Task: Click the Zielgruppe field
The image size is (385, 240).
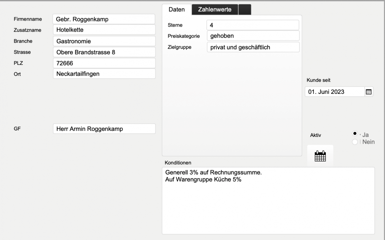Action: coord(252,47)
